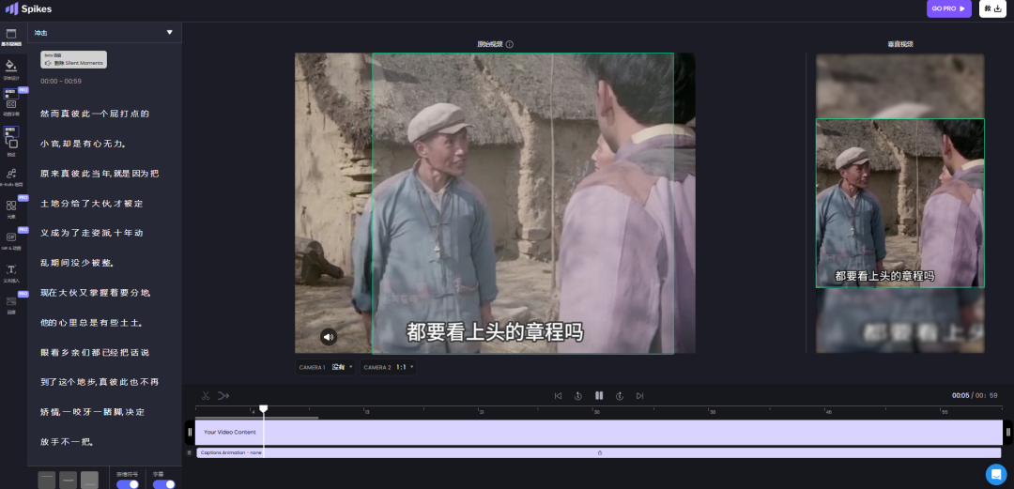Open the basic templates panel in sidebar
Screen dimensions: 1014x489
pos(11,37)
